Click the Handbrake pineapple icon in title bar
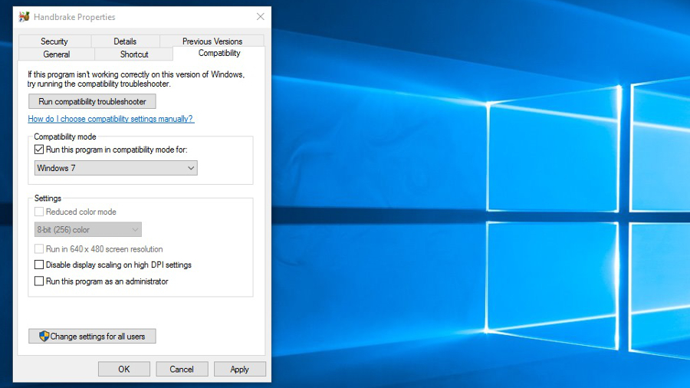The image size is (690, 388). click(x=25, y=17)
